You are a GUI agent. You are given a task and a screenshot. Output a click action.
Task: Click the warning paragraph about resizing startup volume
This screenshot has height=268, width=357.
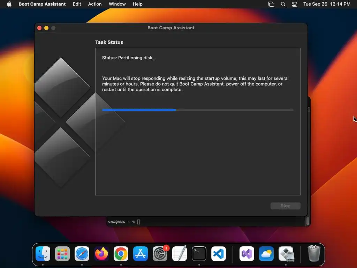tap(195, 84)
